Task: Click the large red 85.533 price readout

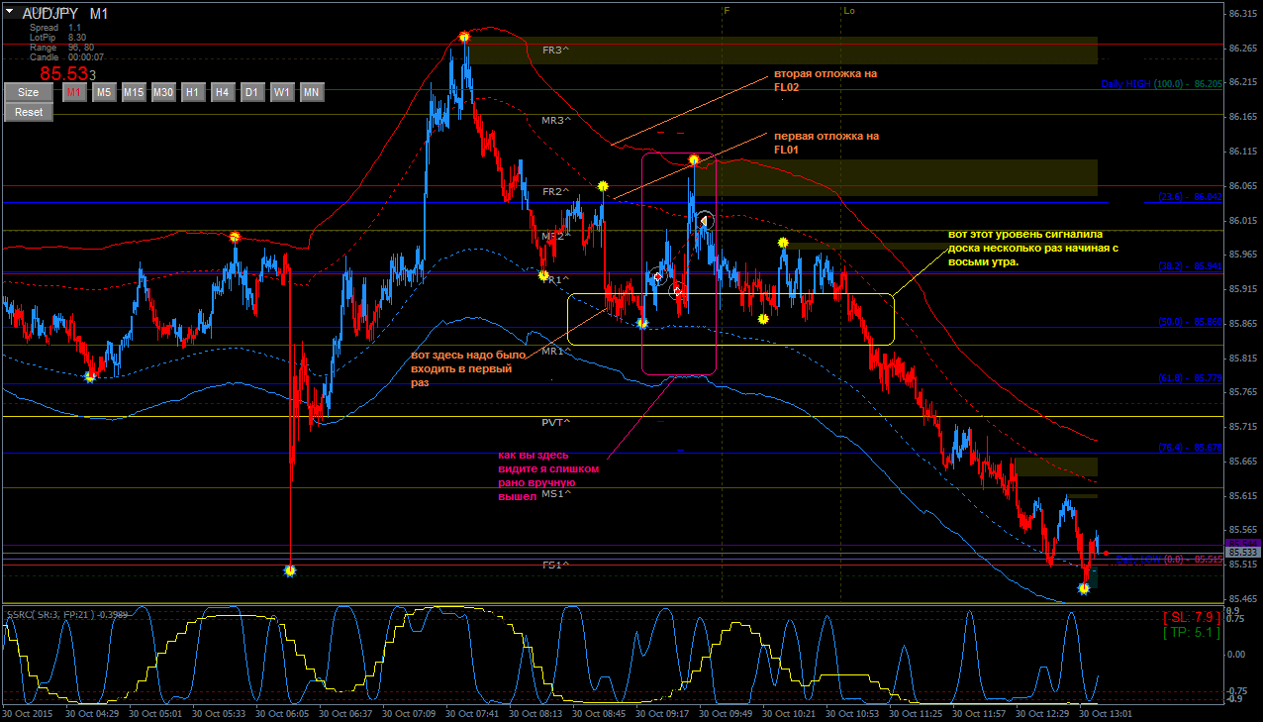Action: click(x=67, y=74)
